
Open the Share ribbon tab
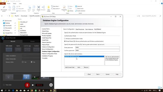15,4
